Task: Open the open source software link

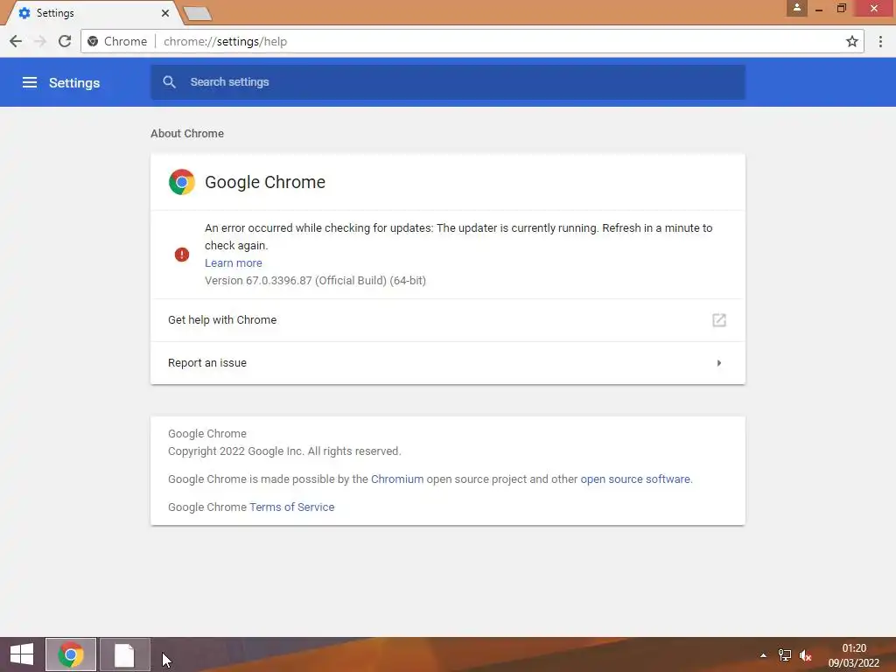Action: coord(635,479)
